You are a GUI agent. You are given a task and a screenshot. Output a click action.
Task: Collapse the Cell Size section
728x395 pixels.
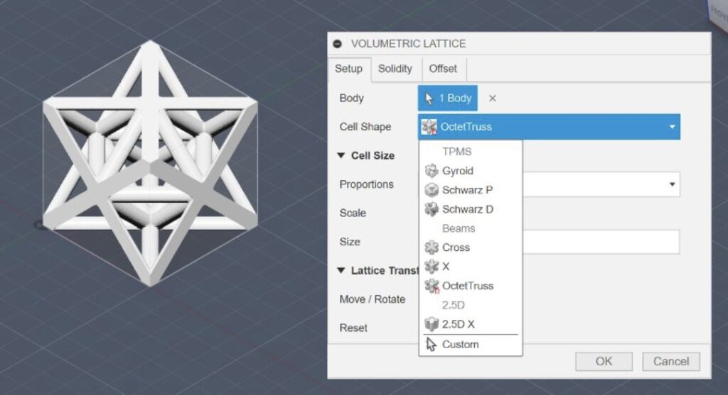pyautogui.click(x=341, y=155)
